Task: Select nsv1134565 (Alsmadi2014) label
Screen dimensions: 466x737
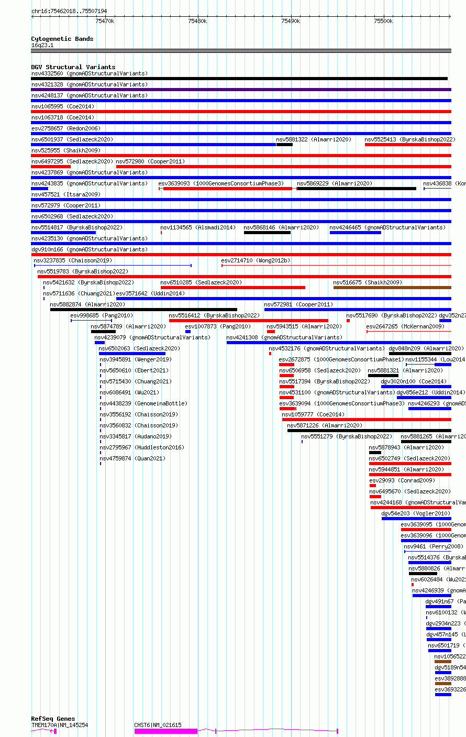Action: click(198, 227)
